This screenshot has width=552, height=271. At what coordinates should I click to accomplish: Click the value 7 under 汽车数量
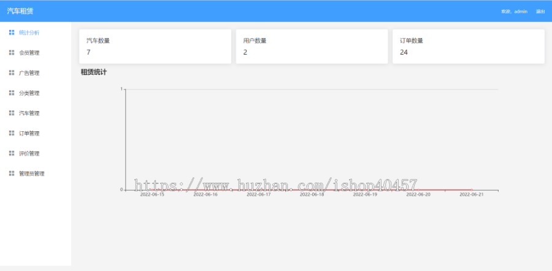88,53
